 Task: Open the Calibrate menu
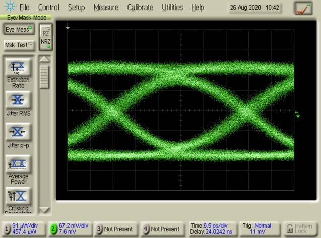[x=140, y=8]
